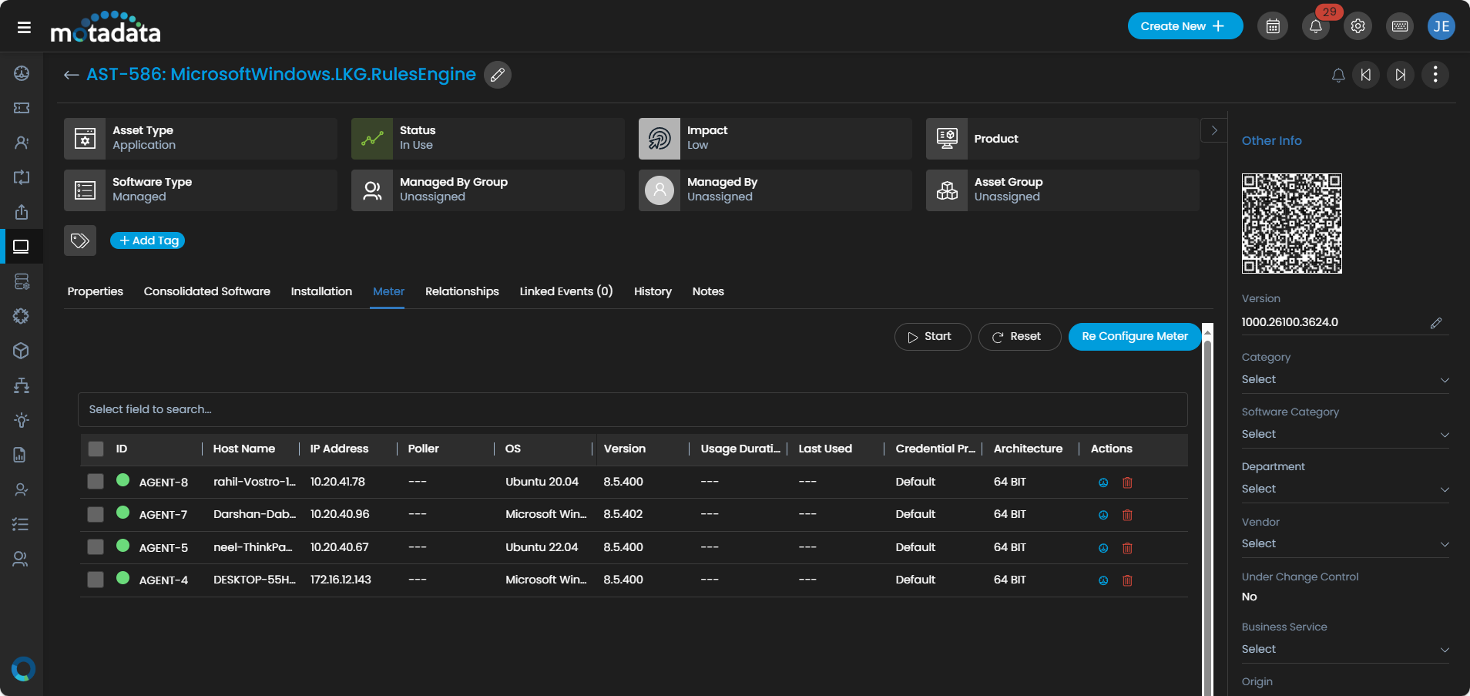Viewport: 1470px width, 696px height.
Task: Open JE user profile avatar
Action: point(1441,26)
